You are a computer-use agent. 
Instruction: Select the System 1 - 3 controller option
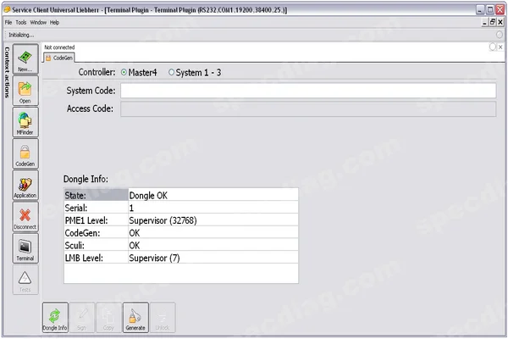point(171,72)
